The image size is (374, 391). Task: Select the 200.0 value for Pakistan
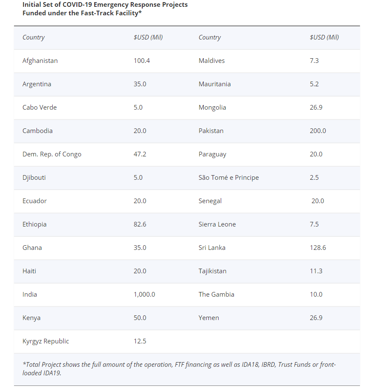(x=318, y=131)
